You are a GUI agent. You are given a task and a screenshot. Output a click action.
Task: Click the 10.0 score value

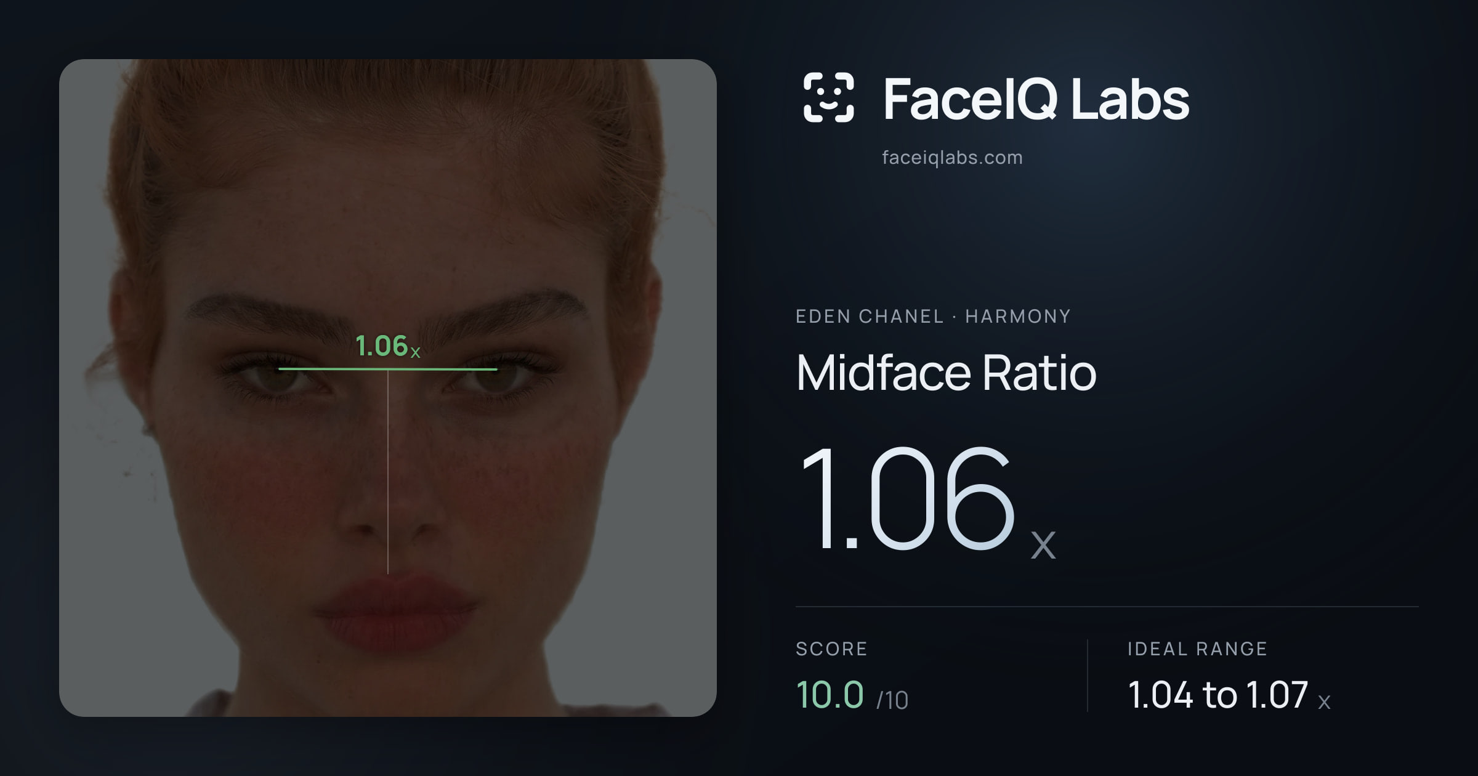[830, 695]
